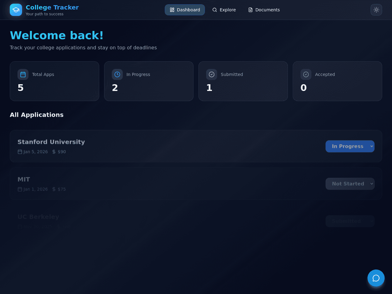The height and width of the screenshot is (294, 392).
Task: Select the UC Berkeley application name
Action: 38,217
